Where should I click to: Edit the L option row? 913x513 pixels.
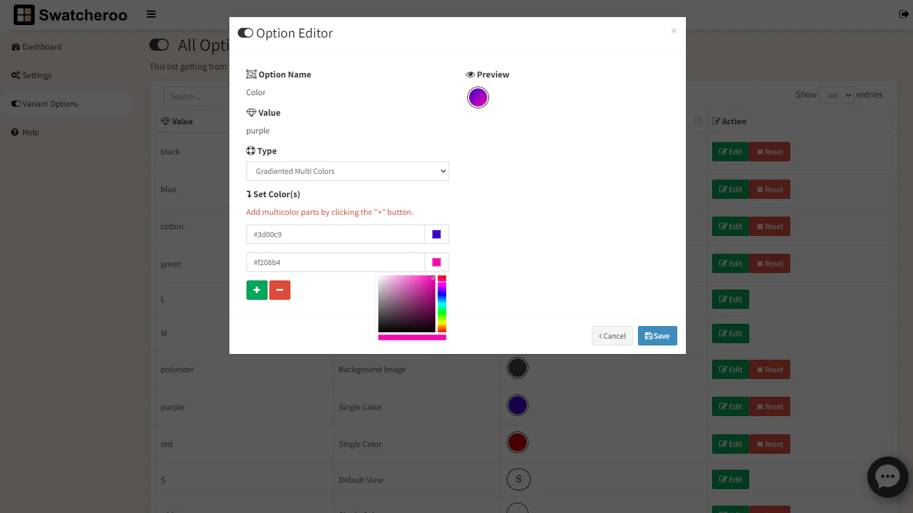tap(730, 299)
